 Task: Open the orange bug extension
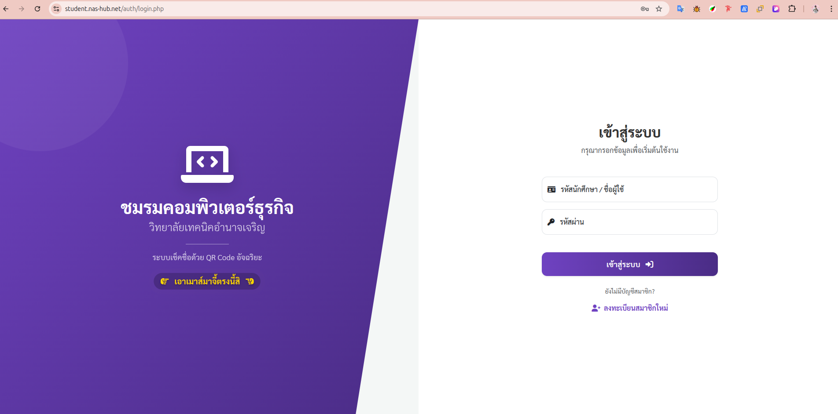(696, 9)
